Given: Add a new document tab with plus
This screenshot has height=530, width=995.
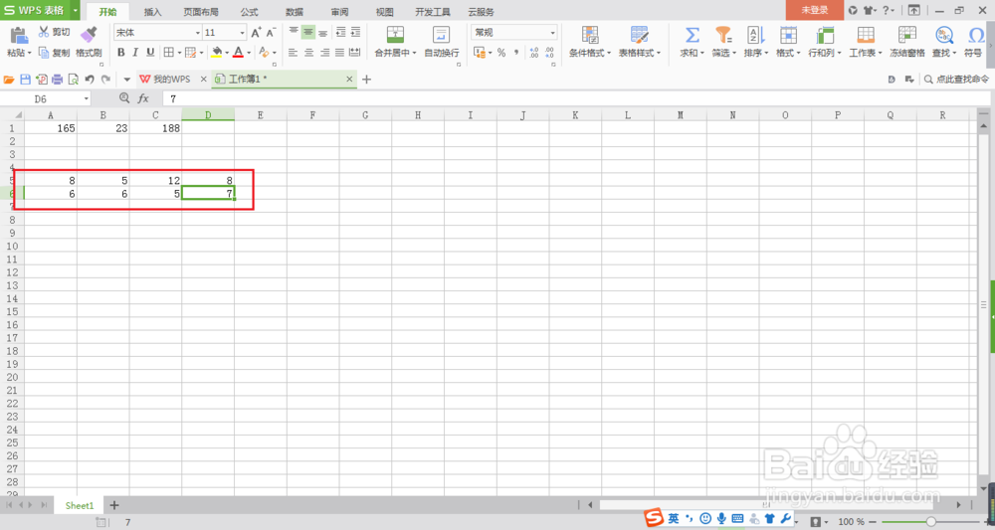Looking at the screenshot, I should (366, 80).
